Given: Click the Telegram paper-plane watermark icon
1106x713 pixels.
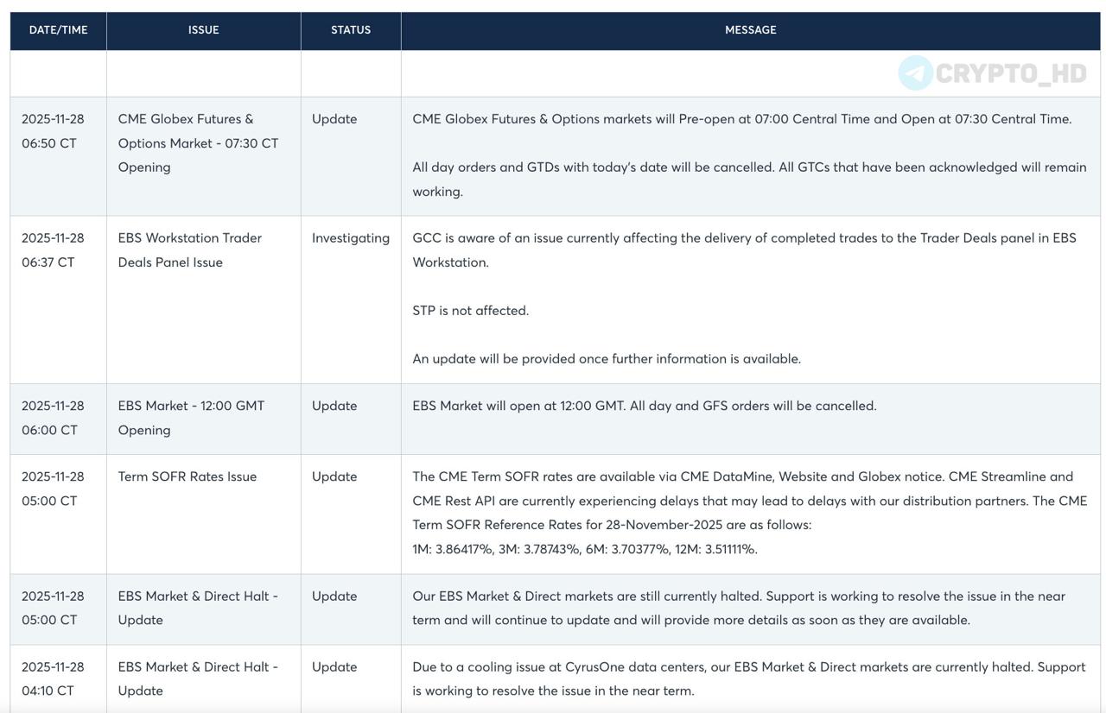Looking at the screenshot, I should (x=915, y=73).
